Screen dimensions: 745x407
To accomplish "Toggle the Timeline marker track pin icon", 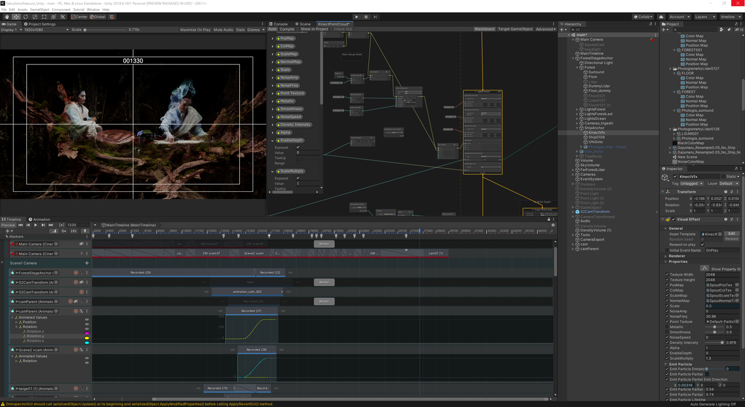I will point(86,231).
